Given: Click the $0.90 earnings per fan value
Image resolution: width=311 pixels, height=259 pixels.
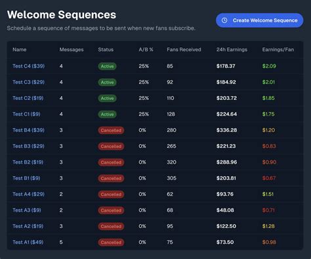Looking at the screenshot, I should pyautogui.click(x=269, y=162).
